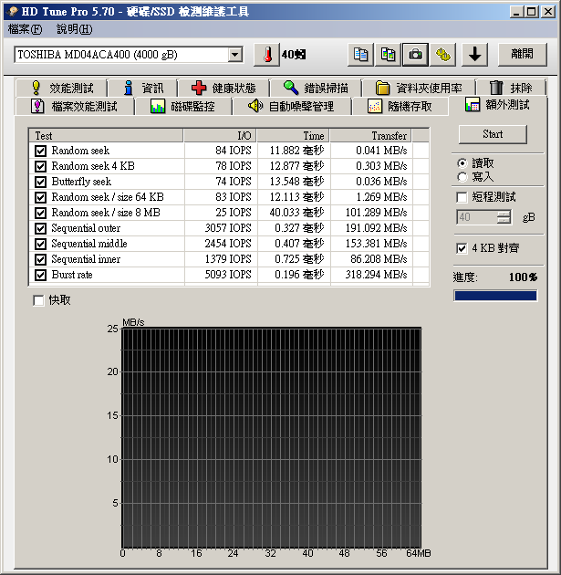Click the I/O column header

tap(220, 136)
